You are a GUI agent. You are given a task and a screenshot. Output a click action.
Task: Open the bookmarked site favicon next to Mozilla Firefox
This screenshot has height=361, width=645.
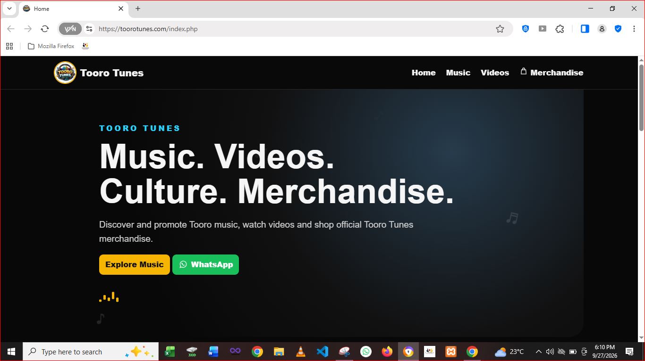85,46
